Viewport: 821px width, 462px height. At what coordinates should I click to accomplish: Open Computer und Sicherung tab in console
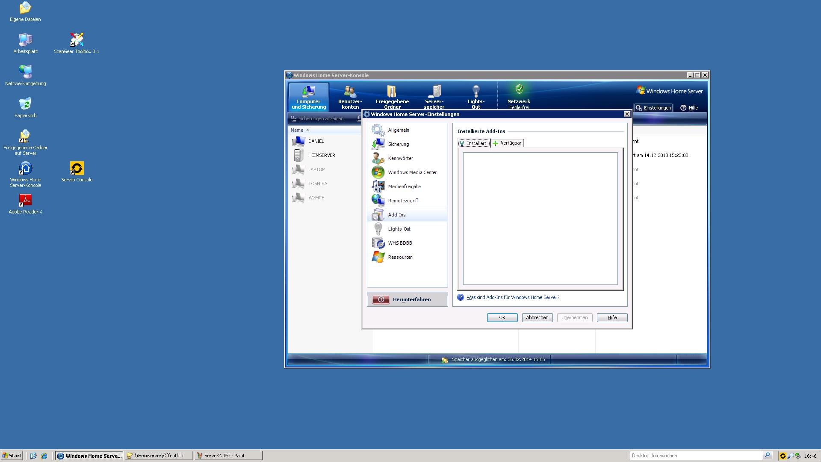point(308,97)
